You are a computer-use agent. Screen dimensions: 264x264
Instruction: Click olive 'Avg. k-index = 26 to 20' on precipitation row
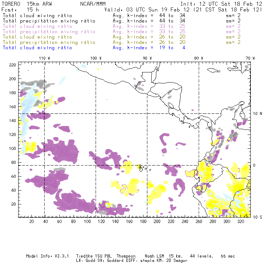(149, 42)
